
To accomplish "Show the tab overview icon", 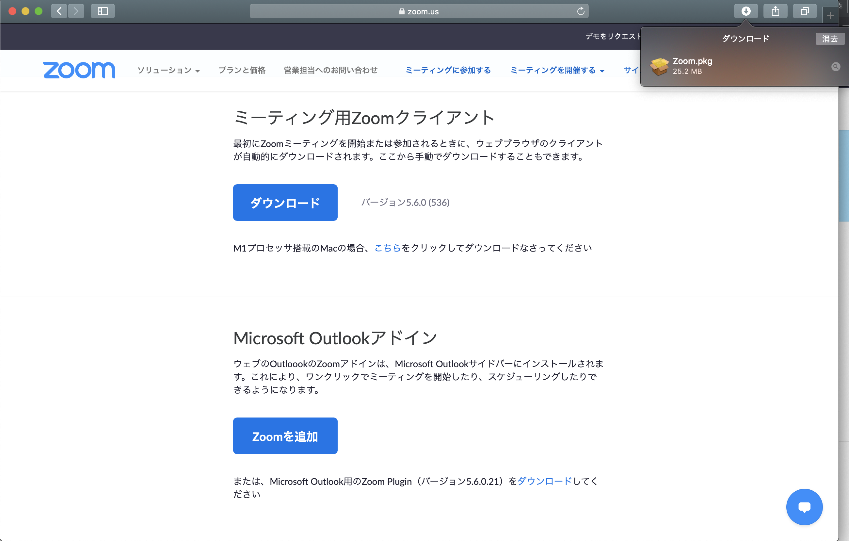I will (x=805, y=11).
